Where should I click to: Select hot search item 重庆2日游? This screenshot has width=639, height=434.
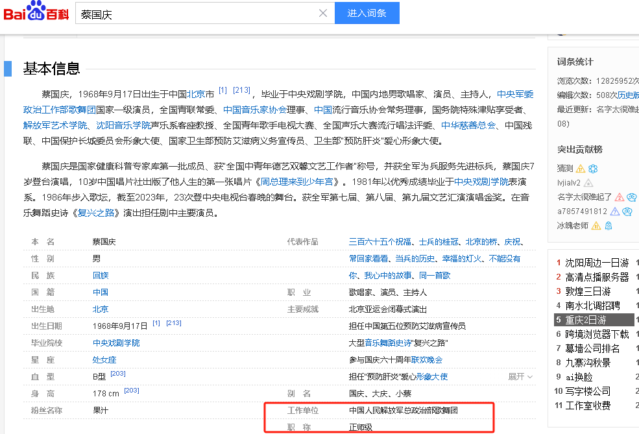point(586,320)
